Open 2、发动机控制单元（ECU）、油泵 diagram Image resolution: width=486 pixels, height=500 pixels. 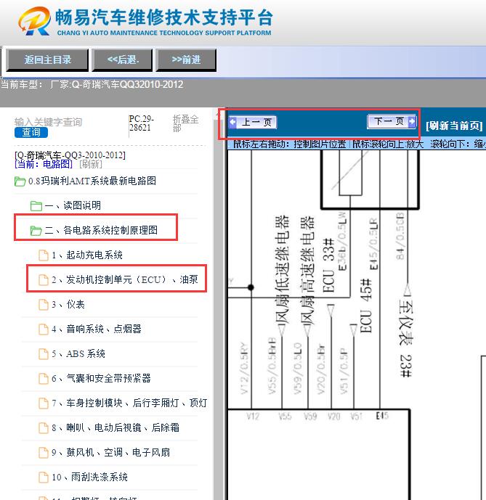tap(125, 279)
